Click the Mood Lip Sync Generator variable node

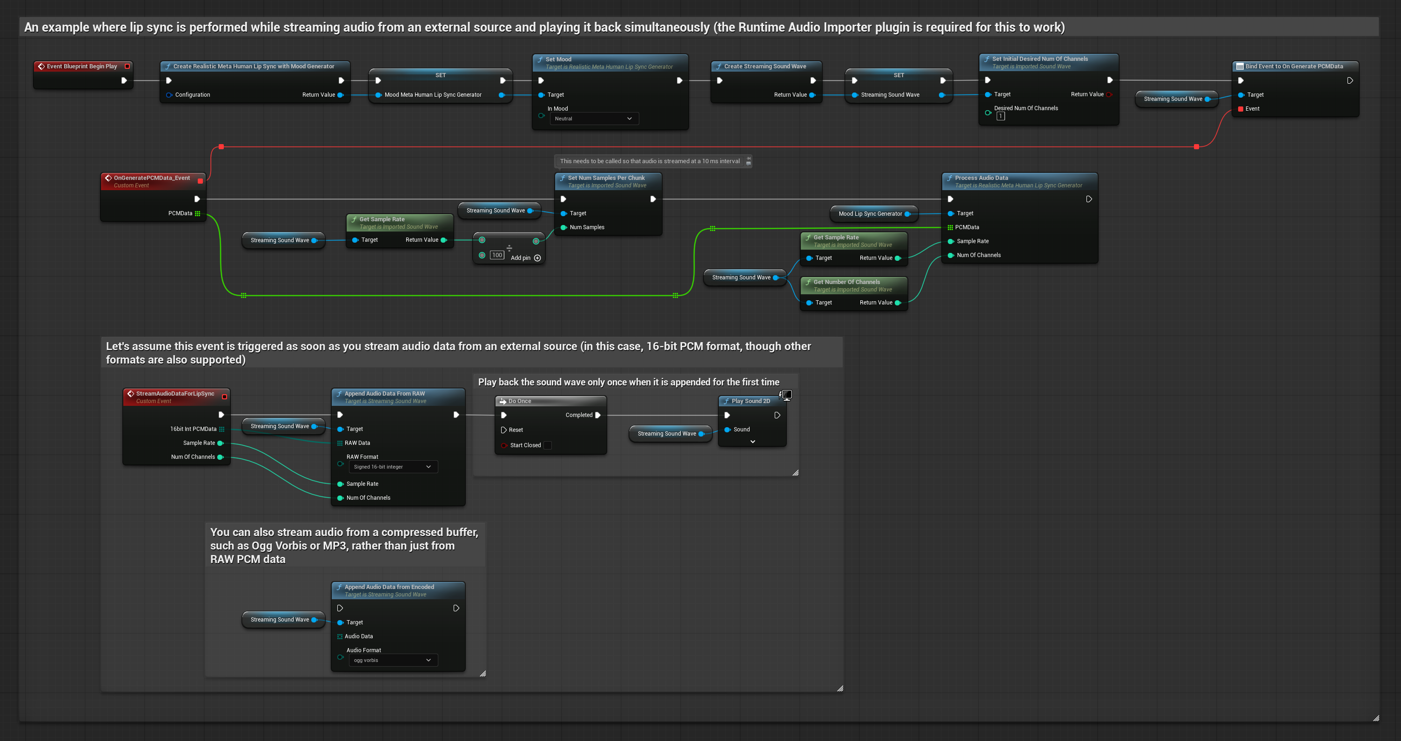tap(870, 214)
